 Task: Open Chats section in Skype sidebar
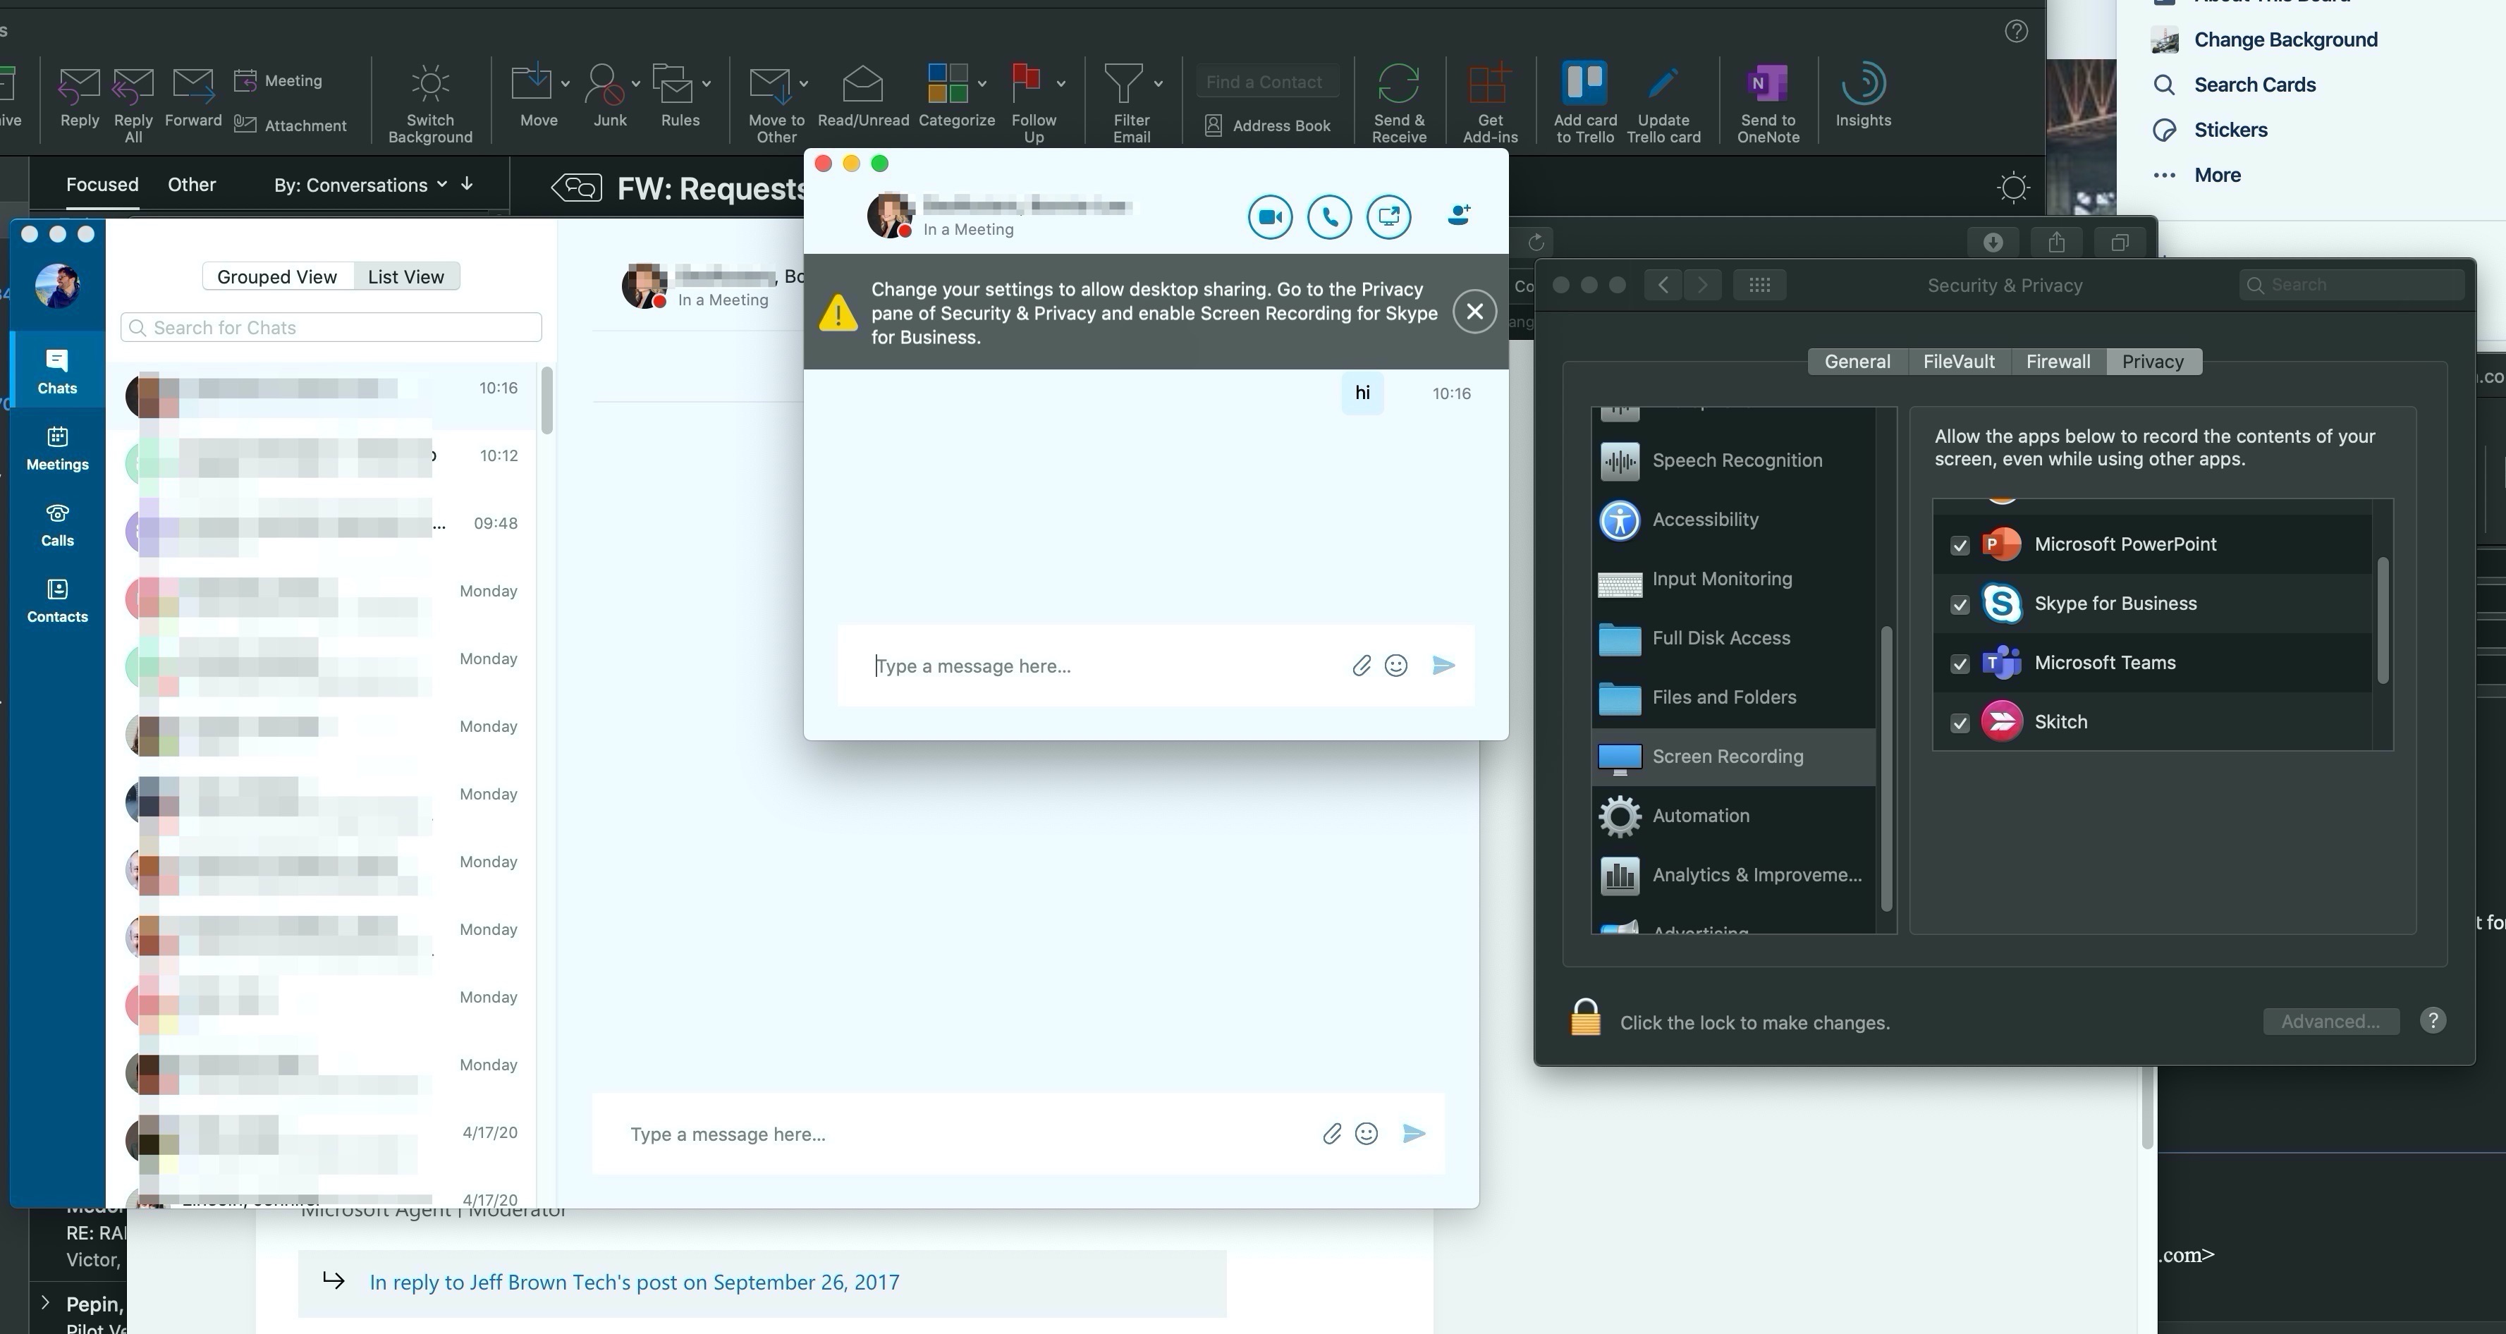click(x=57, y=371)
